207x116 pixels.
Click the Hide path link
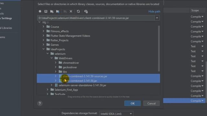coord(154,12)
